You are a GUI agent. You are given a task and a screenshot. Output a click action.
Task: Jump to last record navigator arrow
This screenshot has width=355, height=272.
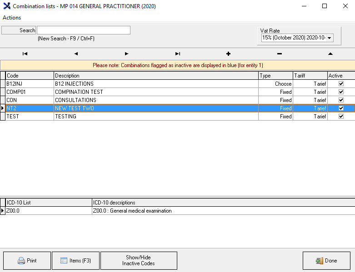(x=178, y=53)
